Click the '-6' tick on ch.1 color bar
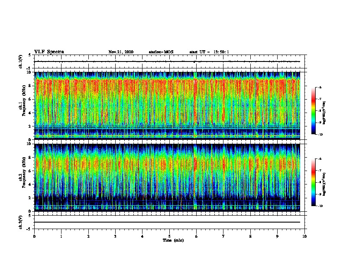Image resolution: width=343 pixels, height=265 pixels. tap(320, 87)
